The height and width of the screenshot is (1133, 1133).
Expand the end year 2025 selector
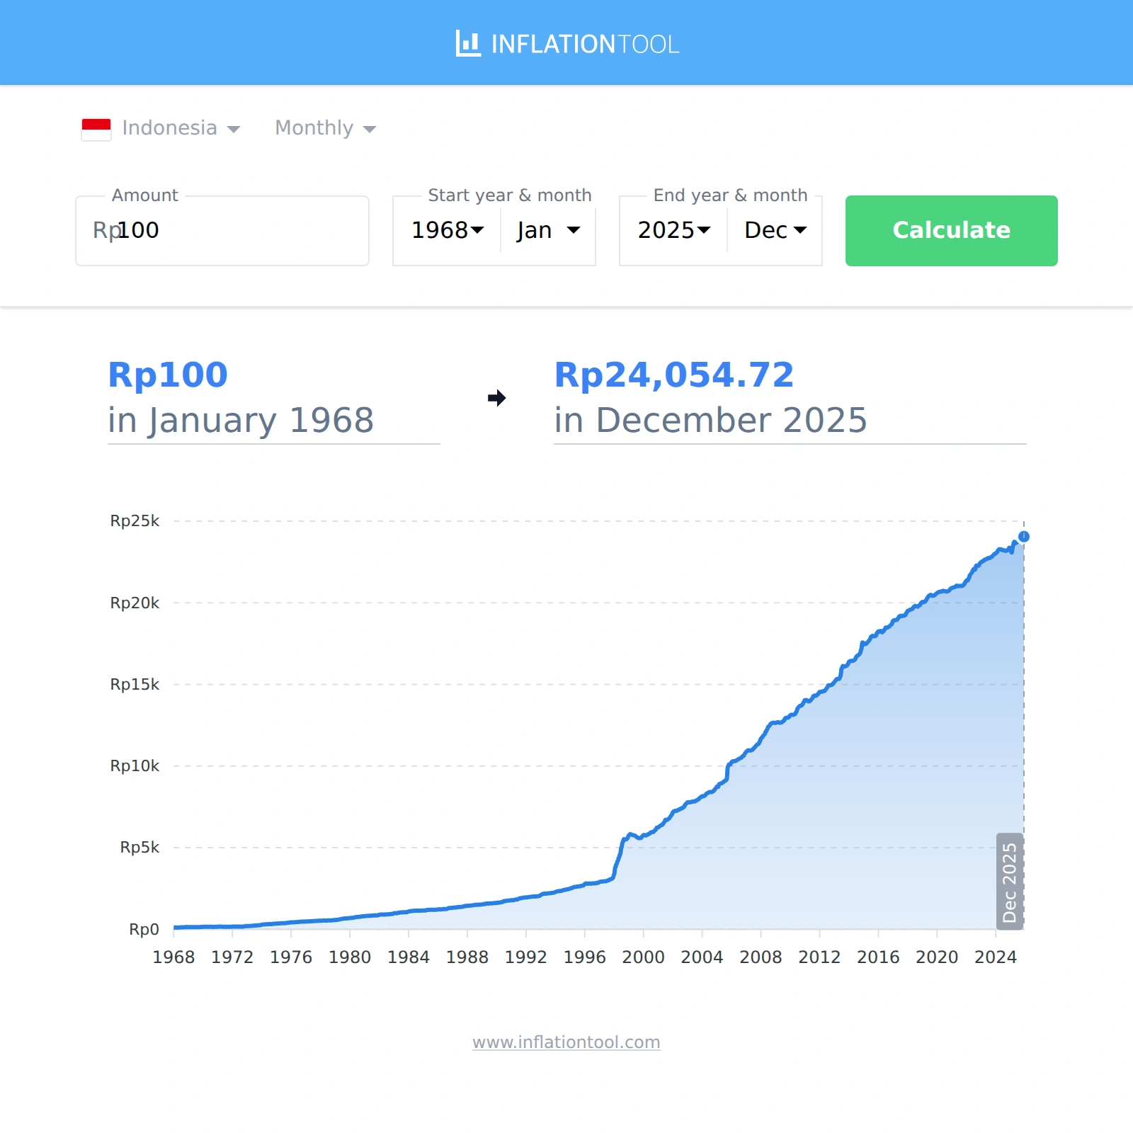tap(673, 230)
